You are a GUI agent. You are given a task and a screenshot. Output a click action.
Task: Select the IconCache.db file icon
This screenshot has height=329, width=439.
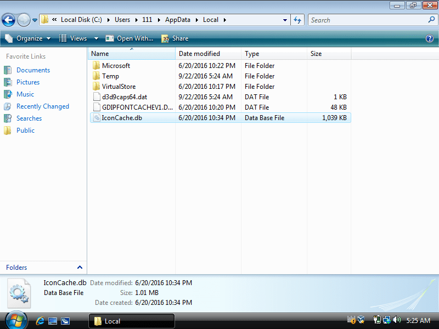[96, 117]
